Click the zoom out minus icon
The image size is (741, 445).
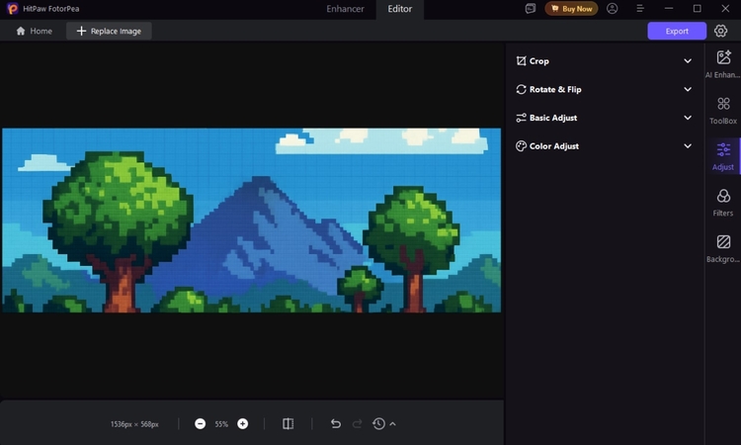(x=200, y=423)
